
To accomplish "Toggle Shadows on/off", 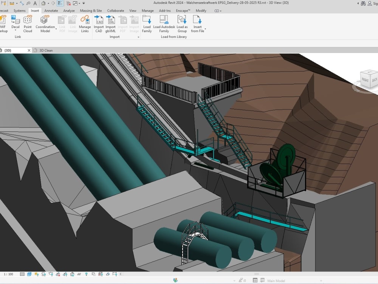I will 43,274.
